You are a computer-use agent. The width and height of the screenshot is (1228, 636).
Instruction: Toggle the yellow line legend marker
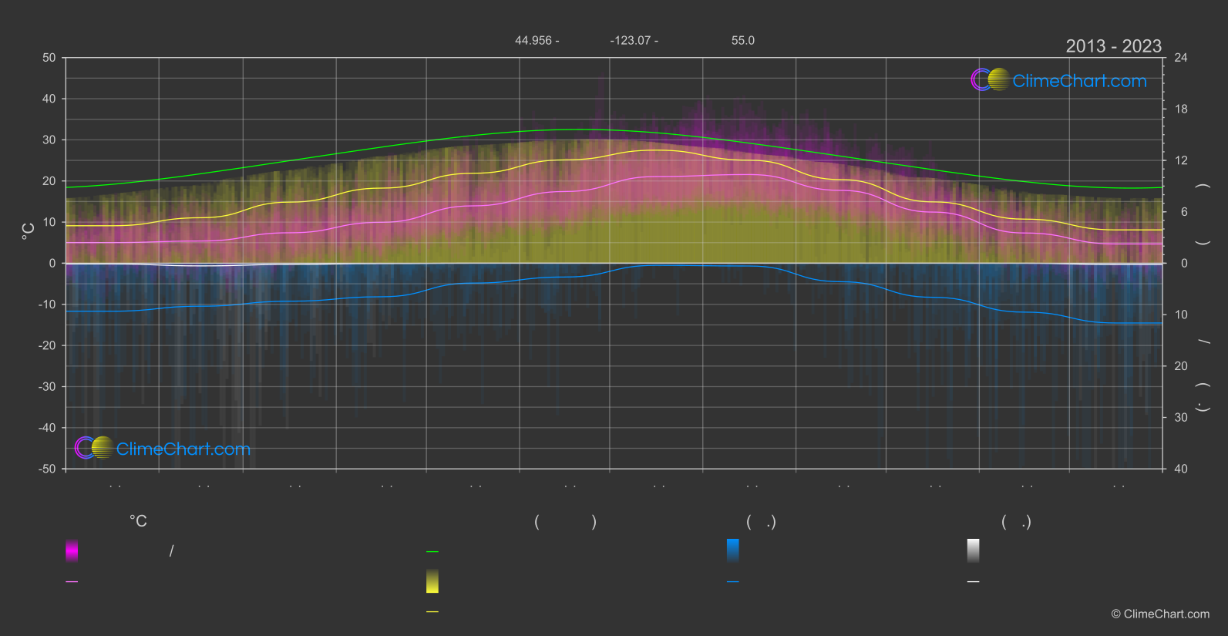[x=432, y=612]
